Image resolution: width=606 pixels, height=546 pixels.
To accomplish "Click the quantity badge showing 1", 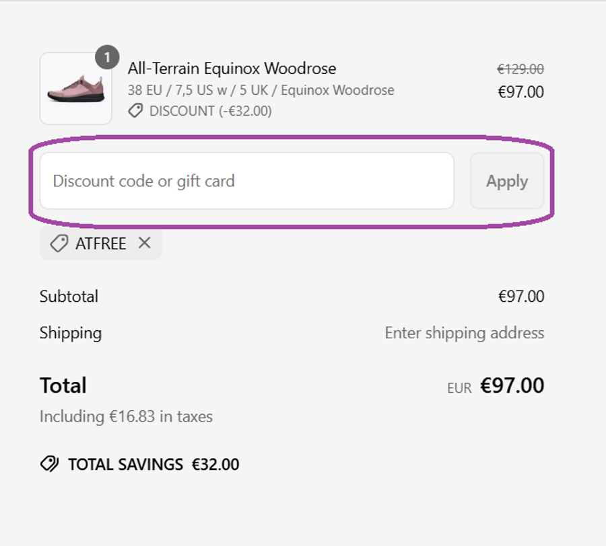I will (x=107, y=57).
